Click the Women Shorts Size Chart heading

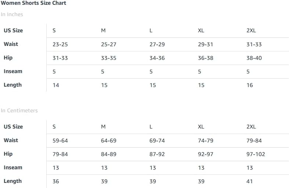pos(33,3)
